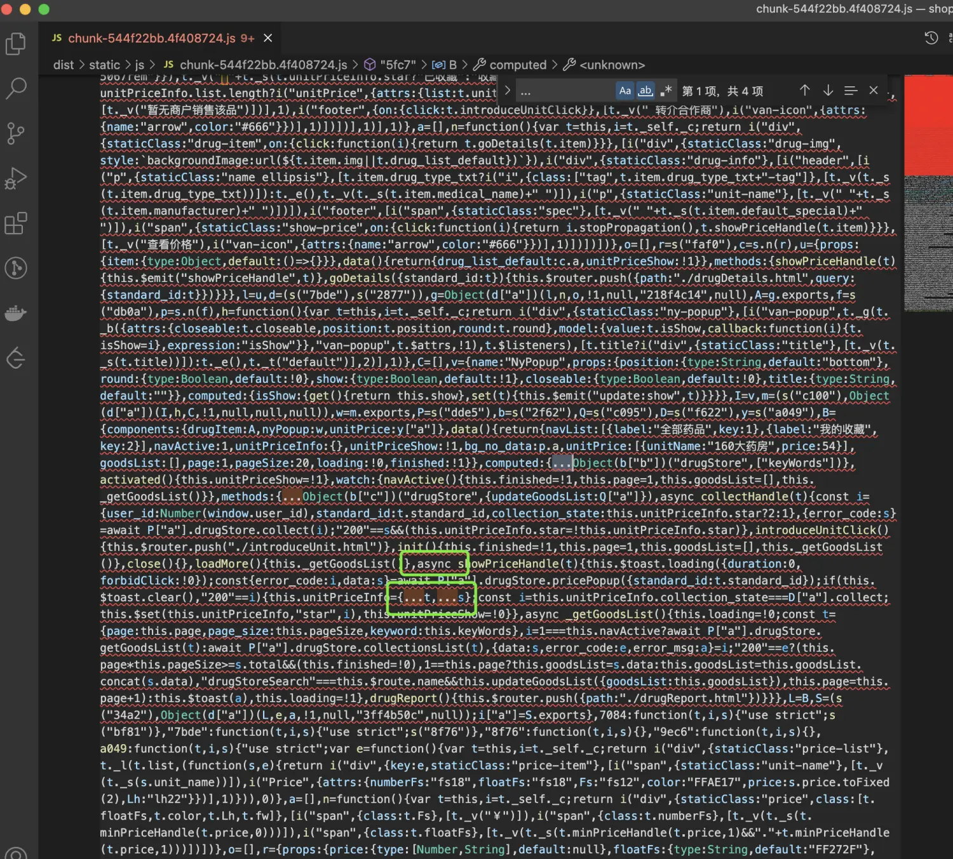Image resolution: width=953 pixels, height=859 pixels.
Task: Open the computed breadcrumb dropdown
Action: 517,65
